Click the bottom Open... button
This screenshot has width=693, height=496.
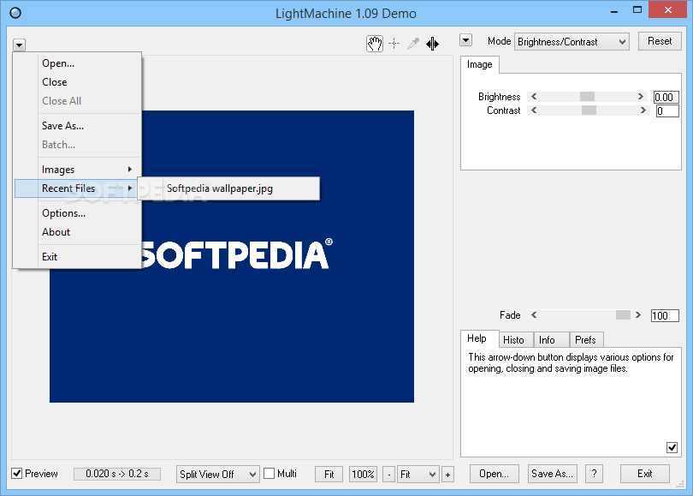click(x=494, y=474)
